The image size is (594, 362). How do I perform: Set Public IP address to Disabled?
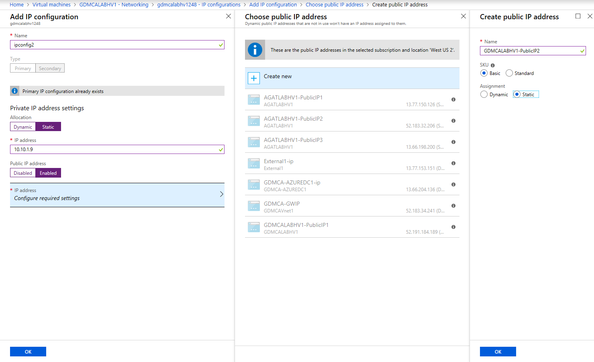click(x=23, y=173)
